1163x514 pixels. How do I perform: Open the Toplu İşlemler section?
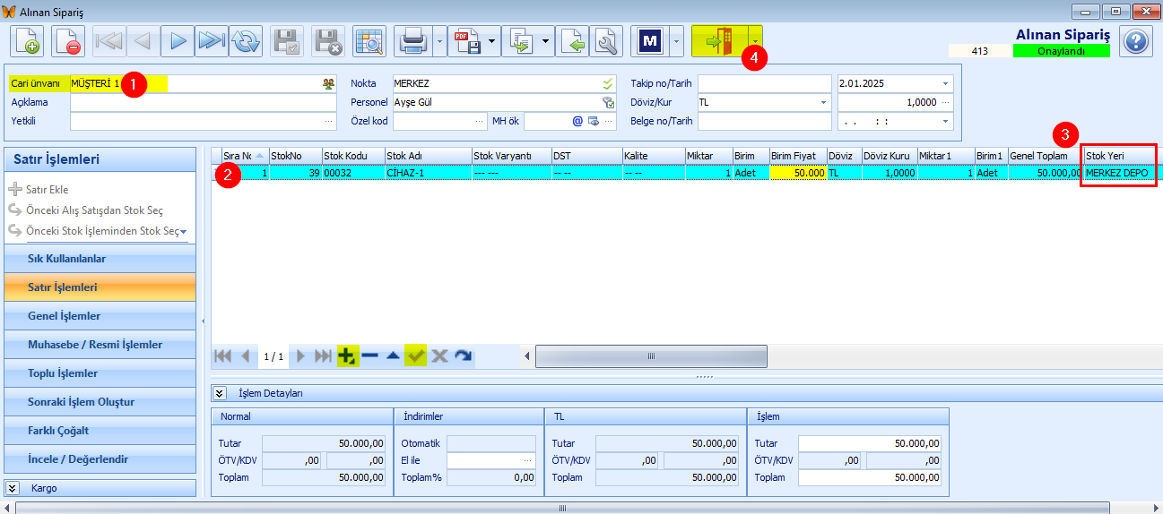pyautogui.click(x=100, y=373)
